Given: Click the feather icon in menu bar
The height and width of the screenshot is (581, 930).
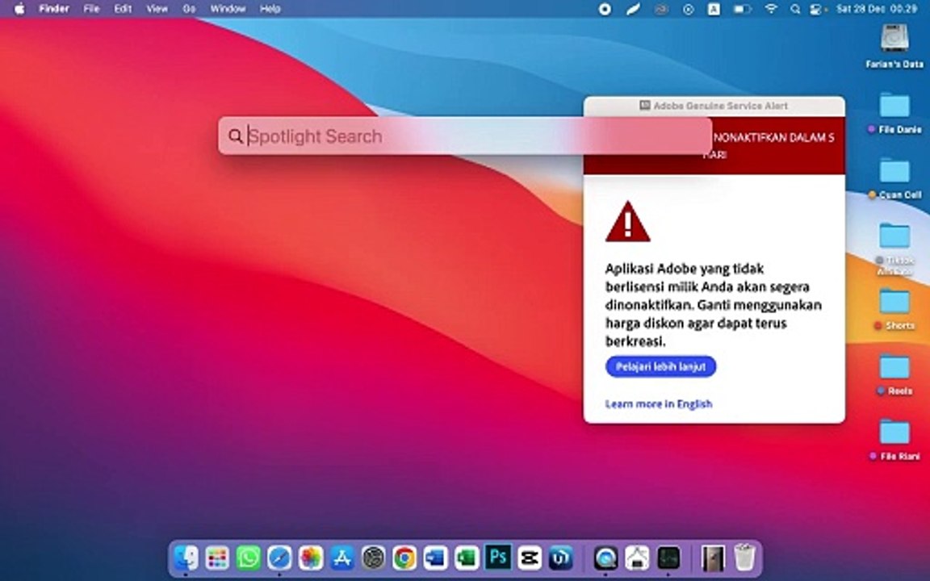Looking at the screenshot, I should pos(633,9).
